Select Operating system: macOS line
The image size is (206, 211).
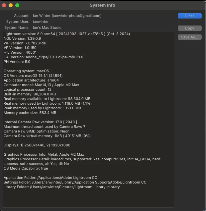26,71
